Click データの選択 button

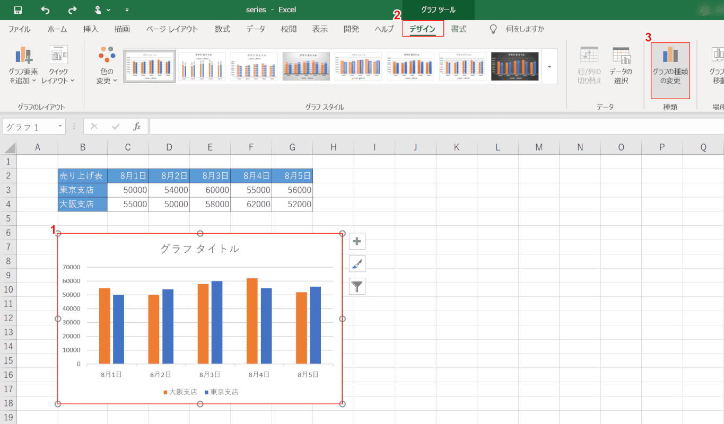tap(621, 65)
